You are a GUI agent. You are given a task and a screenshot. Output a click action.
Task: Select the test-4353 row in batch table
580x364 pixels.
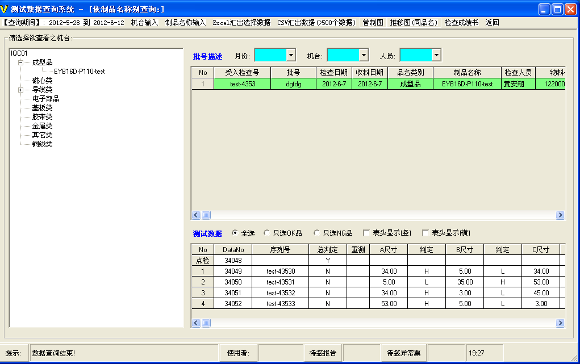tap(242, 84)
